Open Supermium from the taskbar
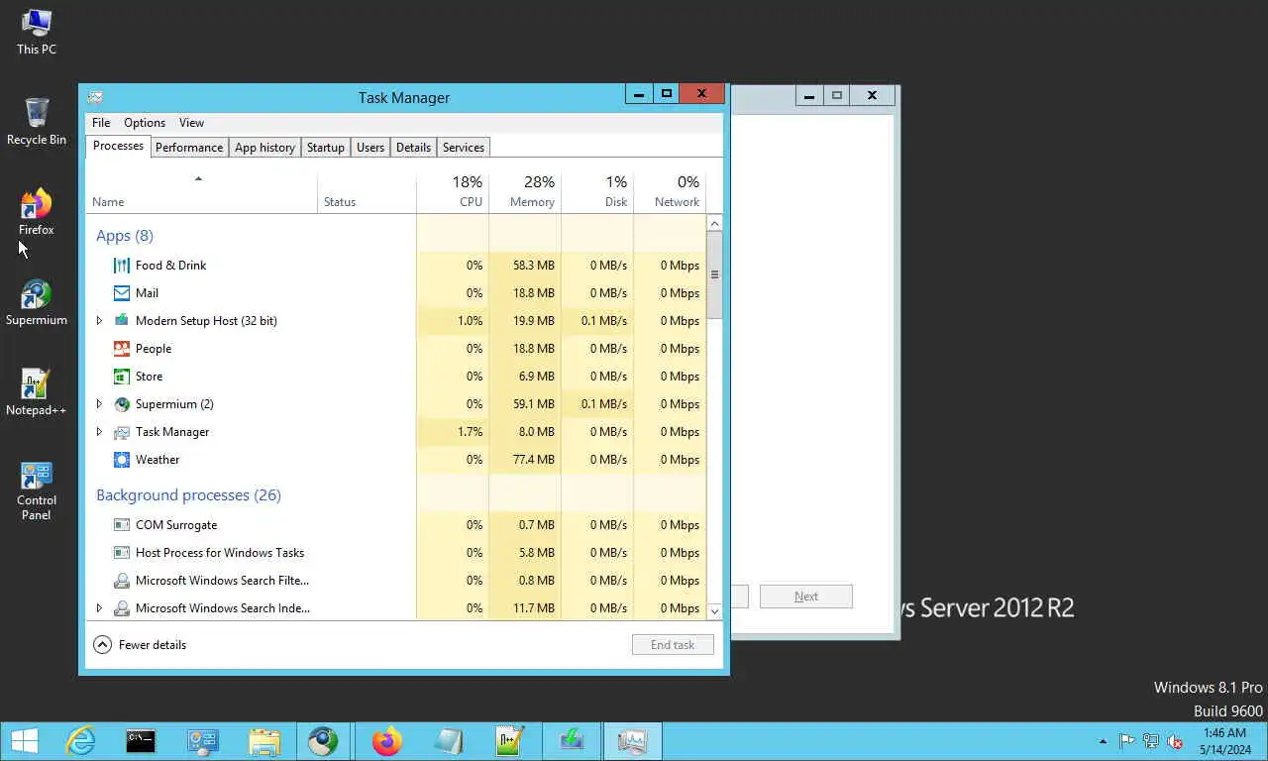Screen dimensions: 1268x761 point(323,741)
